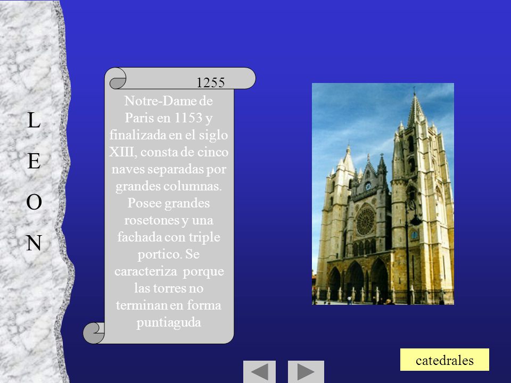Select the 1255 date on scroll
Image resolution: width=511 pixels, height=383 pixels.
[211, 82]
